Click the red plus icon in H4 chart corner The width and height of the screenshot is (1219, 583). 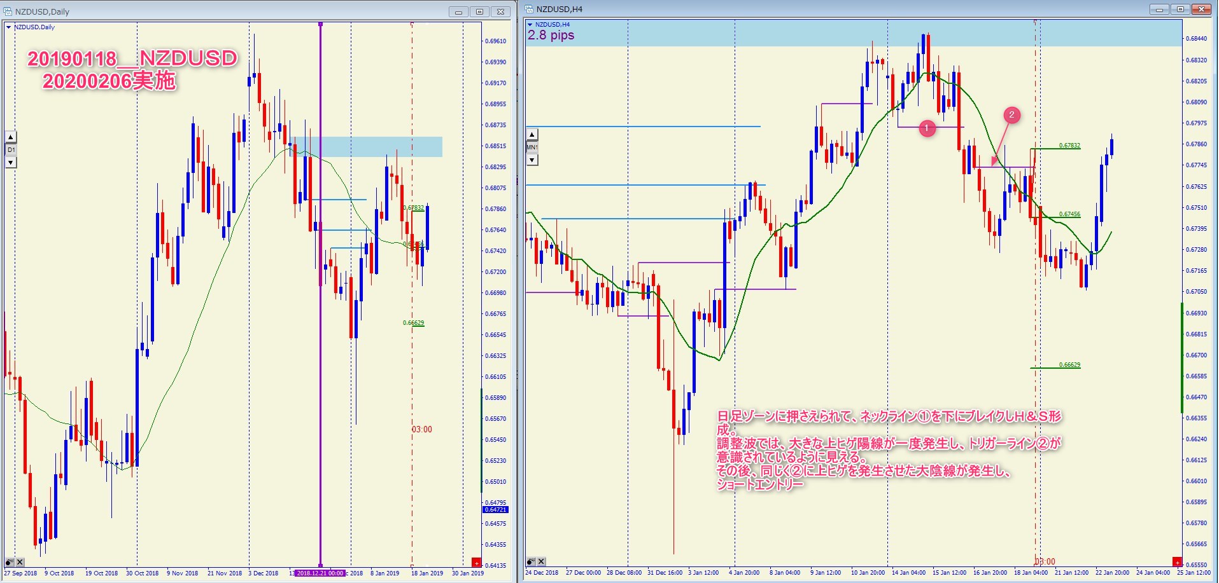coord(1177,562)
